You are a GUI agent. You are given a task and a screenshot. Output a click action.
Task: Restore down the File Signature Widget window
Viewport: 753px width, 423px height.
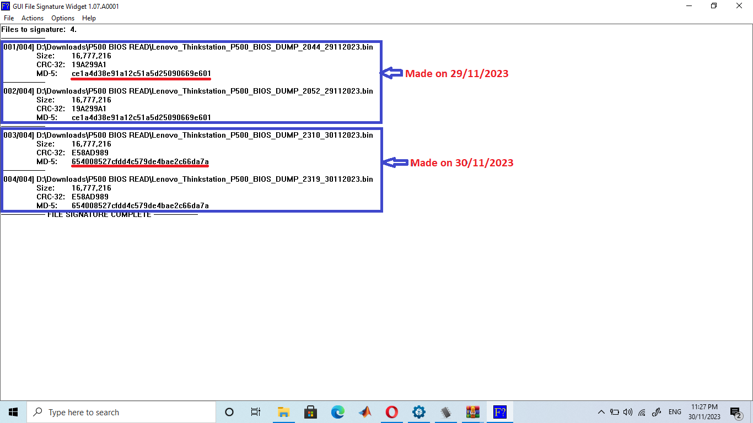coord(714,6)
